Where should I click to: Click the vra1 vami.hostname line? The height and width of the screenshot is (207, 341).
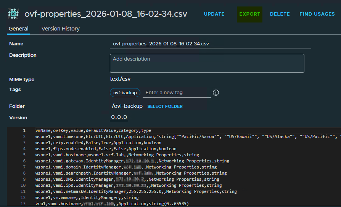click(112, 204)
